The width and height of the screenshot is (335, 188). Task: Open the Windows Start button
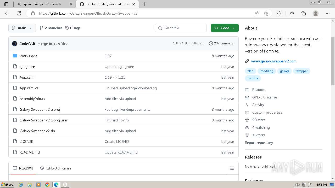coord(7,185)
